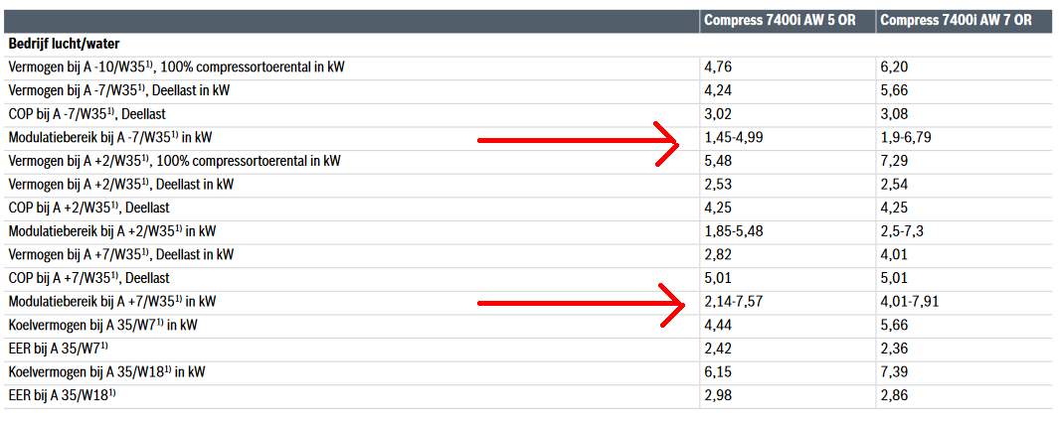Select the Bedrijf lucht/water section heading
Image resolution: width=1059 pixels, height=421 pixels.
click(x=65, y=45)
